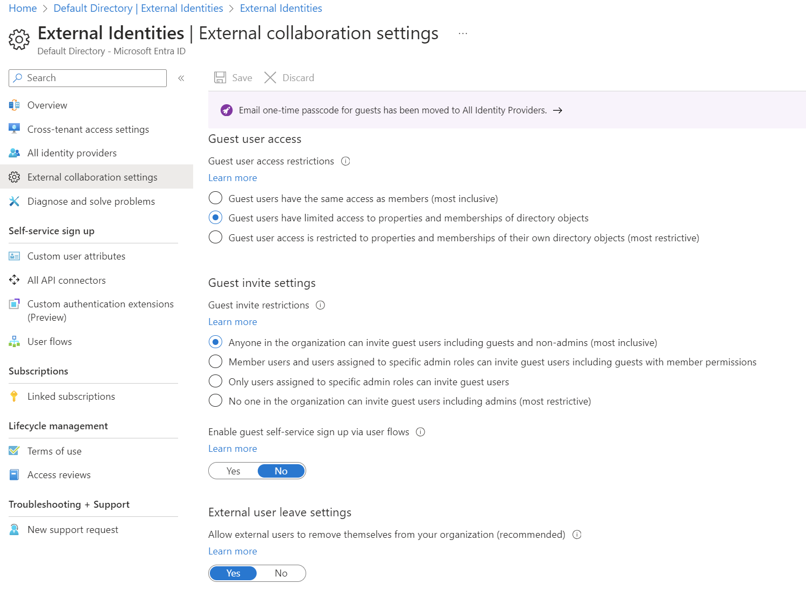Click info icon beside Guest invite restrictions
Image resolution: width=806 pixels, height=591 pixels.
(321, 305)
